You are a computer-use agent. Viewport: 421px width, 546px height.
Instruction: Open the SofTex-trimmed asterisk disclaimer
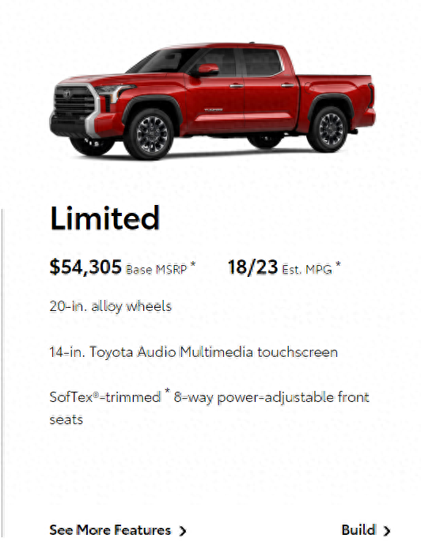coord(167,391)
